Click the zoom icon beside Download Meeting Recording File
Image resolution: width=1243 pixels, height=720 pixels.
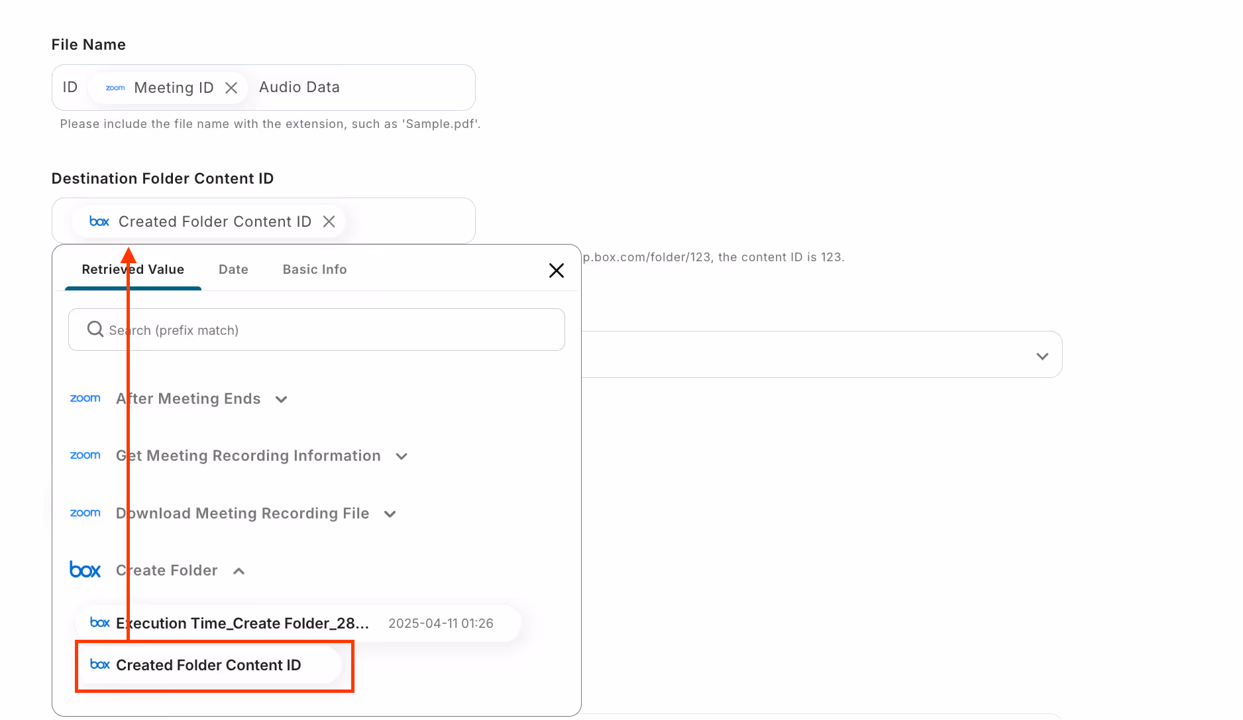click(x=85, y=513)
